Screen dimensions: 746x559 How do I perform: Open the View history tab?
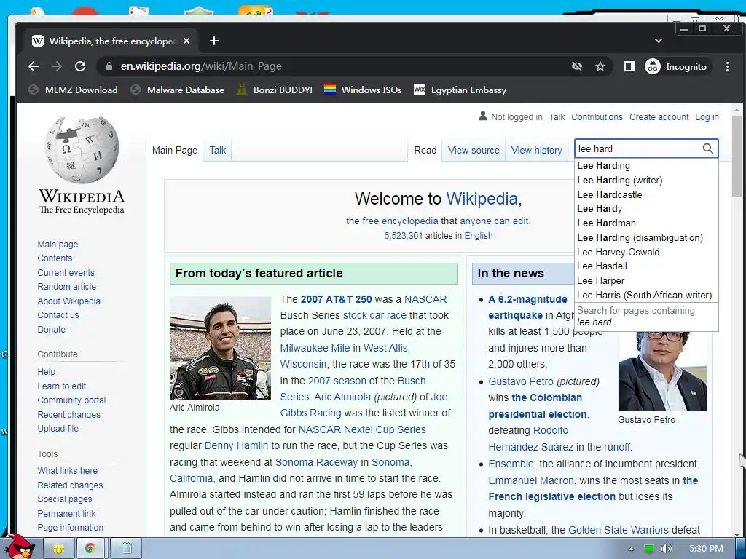(536, 150)
